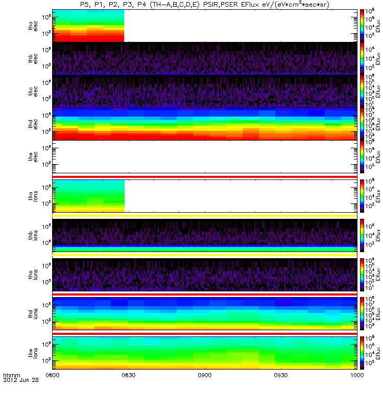The width and height of the screenshot is (383, 409).
Task: Select the 'tha ions' panel label
Action: pyautogui.click(x=33, y=196)
